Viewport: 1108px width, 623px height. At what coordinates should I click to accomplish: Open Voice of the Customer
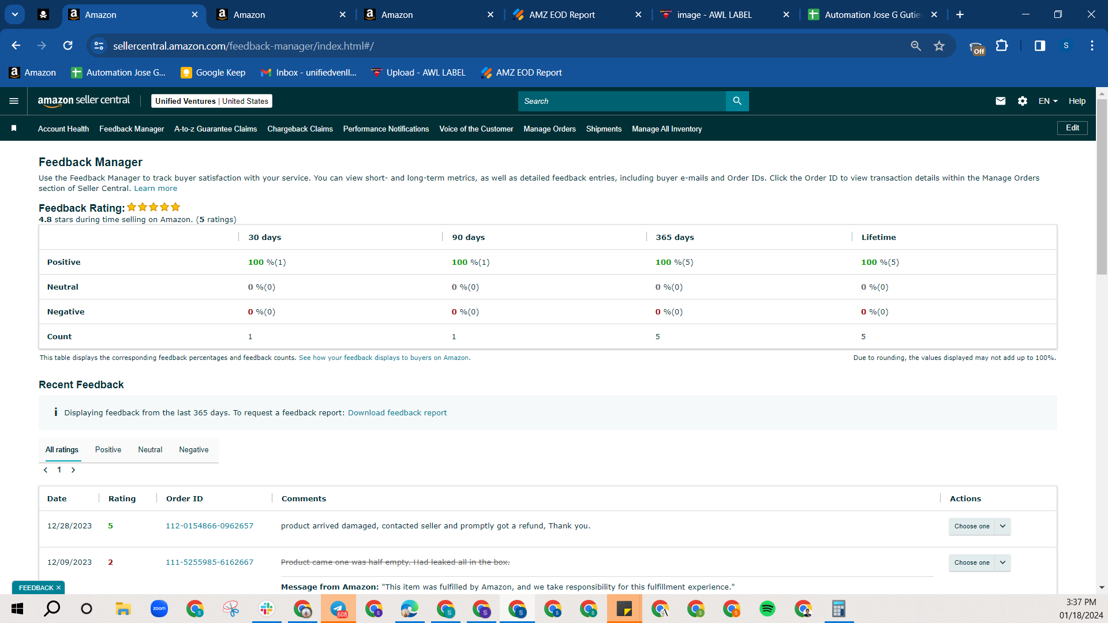[476, 129]
